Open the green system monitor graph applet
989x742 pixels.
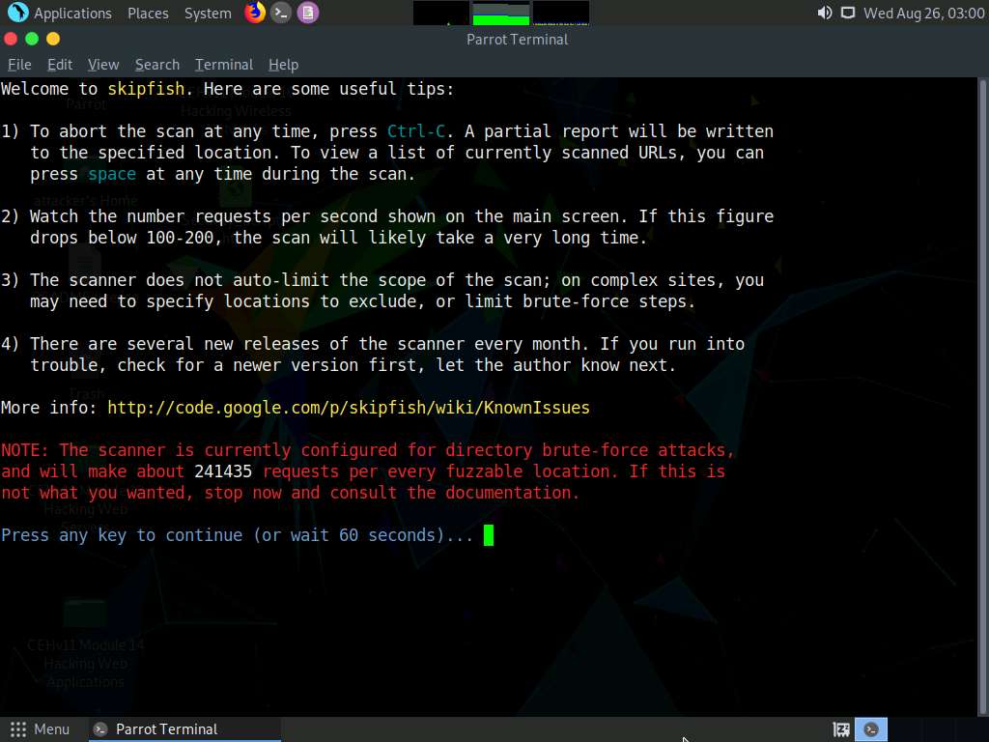501,13
